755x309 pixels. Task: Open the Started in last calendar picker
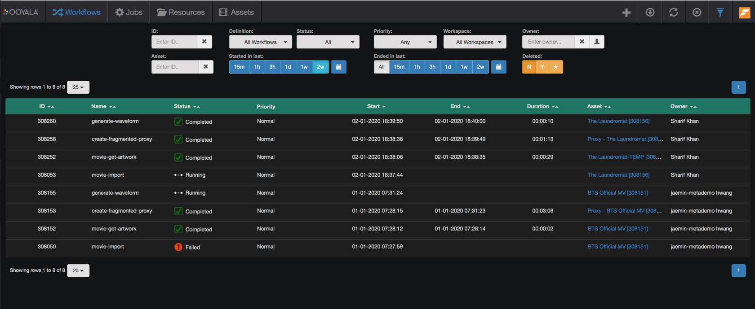[x=339, y=67]
